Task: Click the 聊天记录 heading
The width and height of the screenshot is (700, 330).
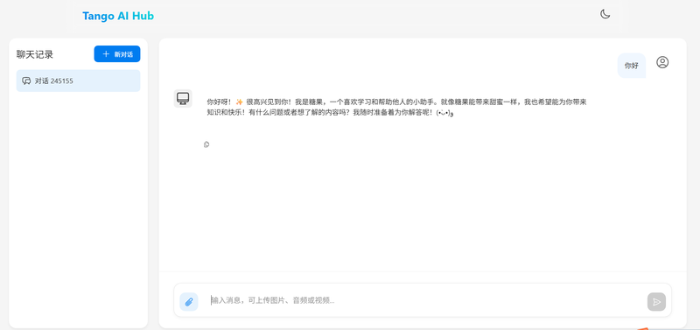Action: coord(35,54)
